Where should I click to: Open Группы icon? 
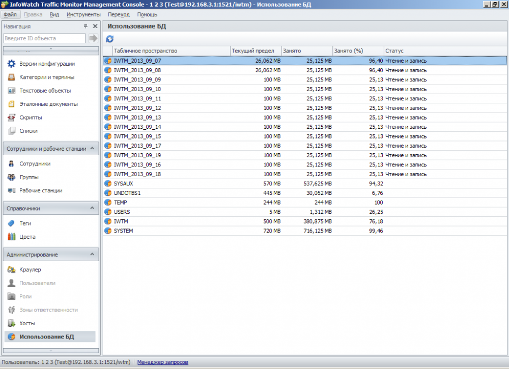click(x=11, y=177)
